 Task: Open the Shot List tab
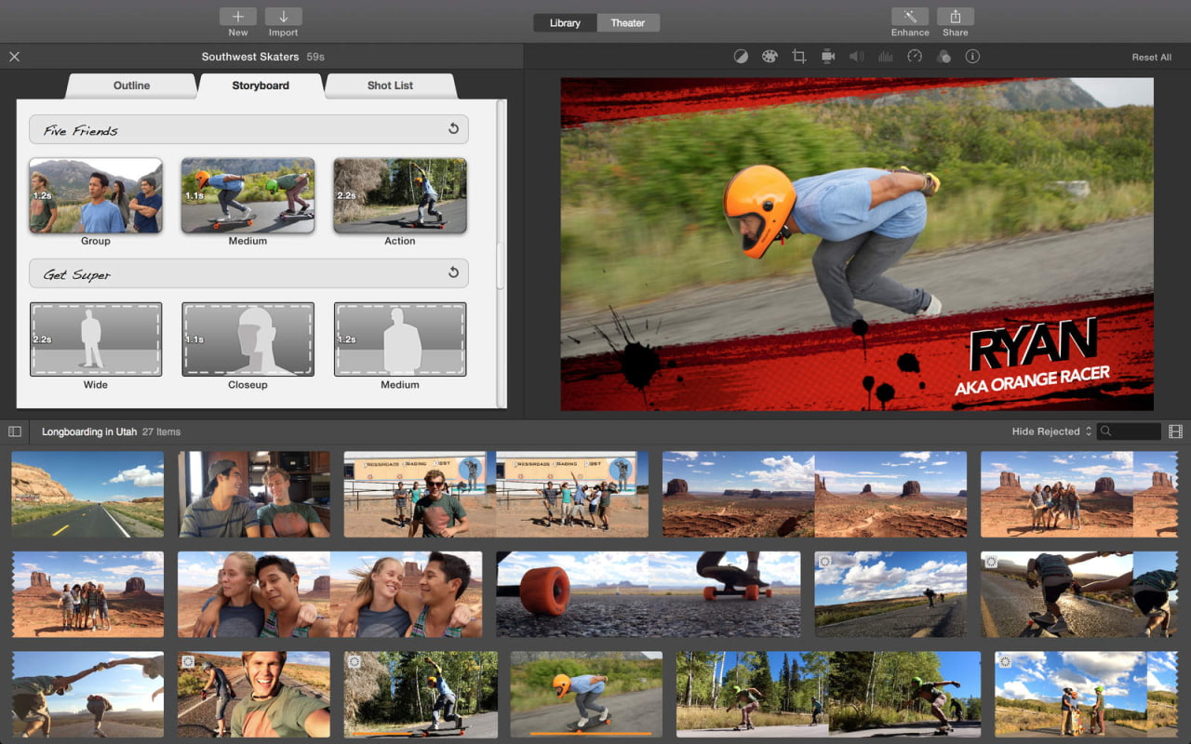tap(390, 86)
